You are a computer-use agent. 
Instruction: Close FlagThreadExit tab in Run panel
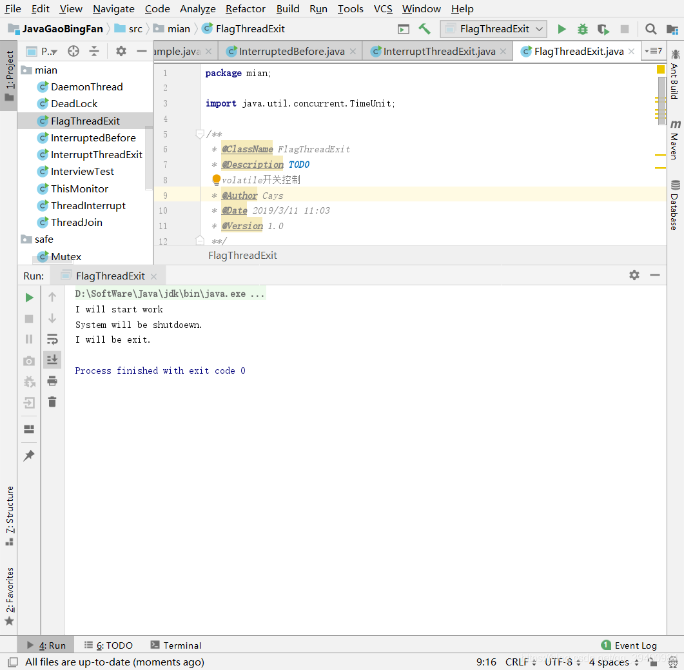click(153, 276)
